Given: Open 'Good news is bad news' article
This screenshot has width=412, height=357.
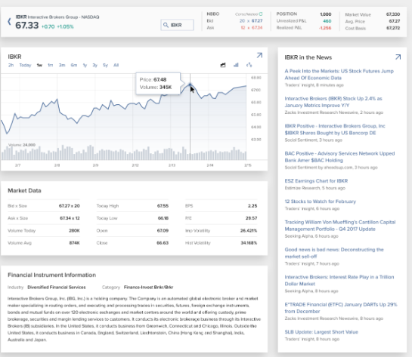Looking at the screenshot, I should tap(334, 253).
